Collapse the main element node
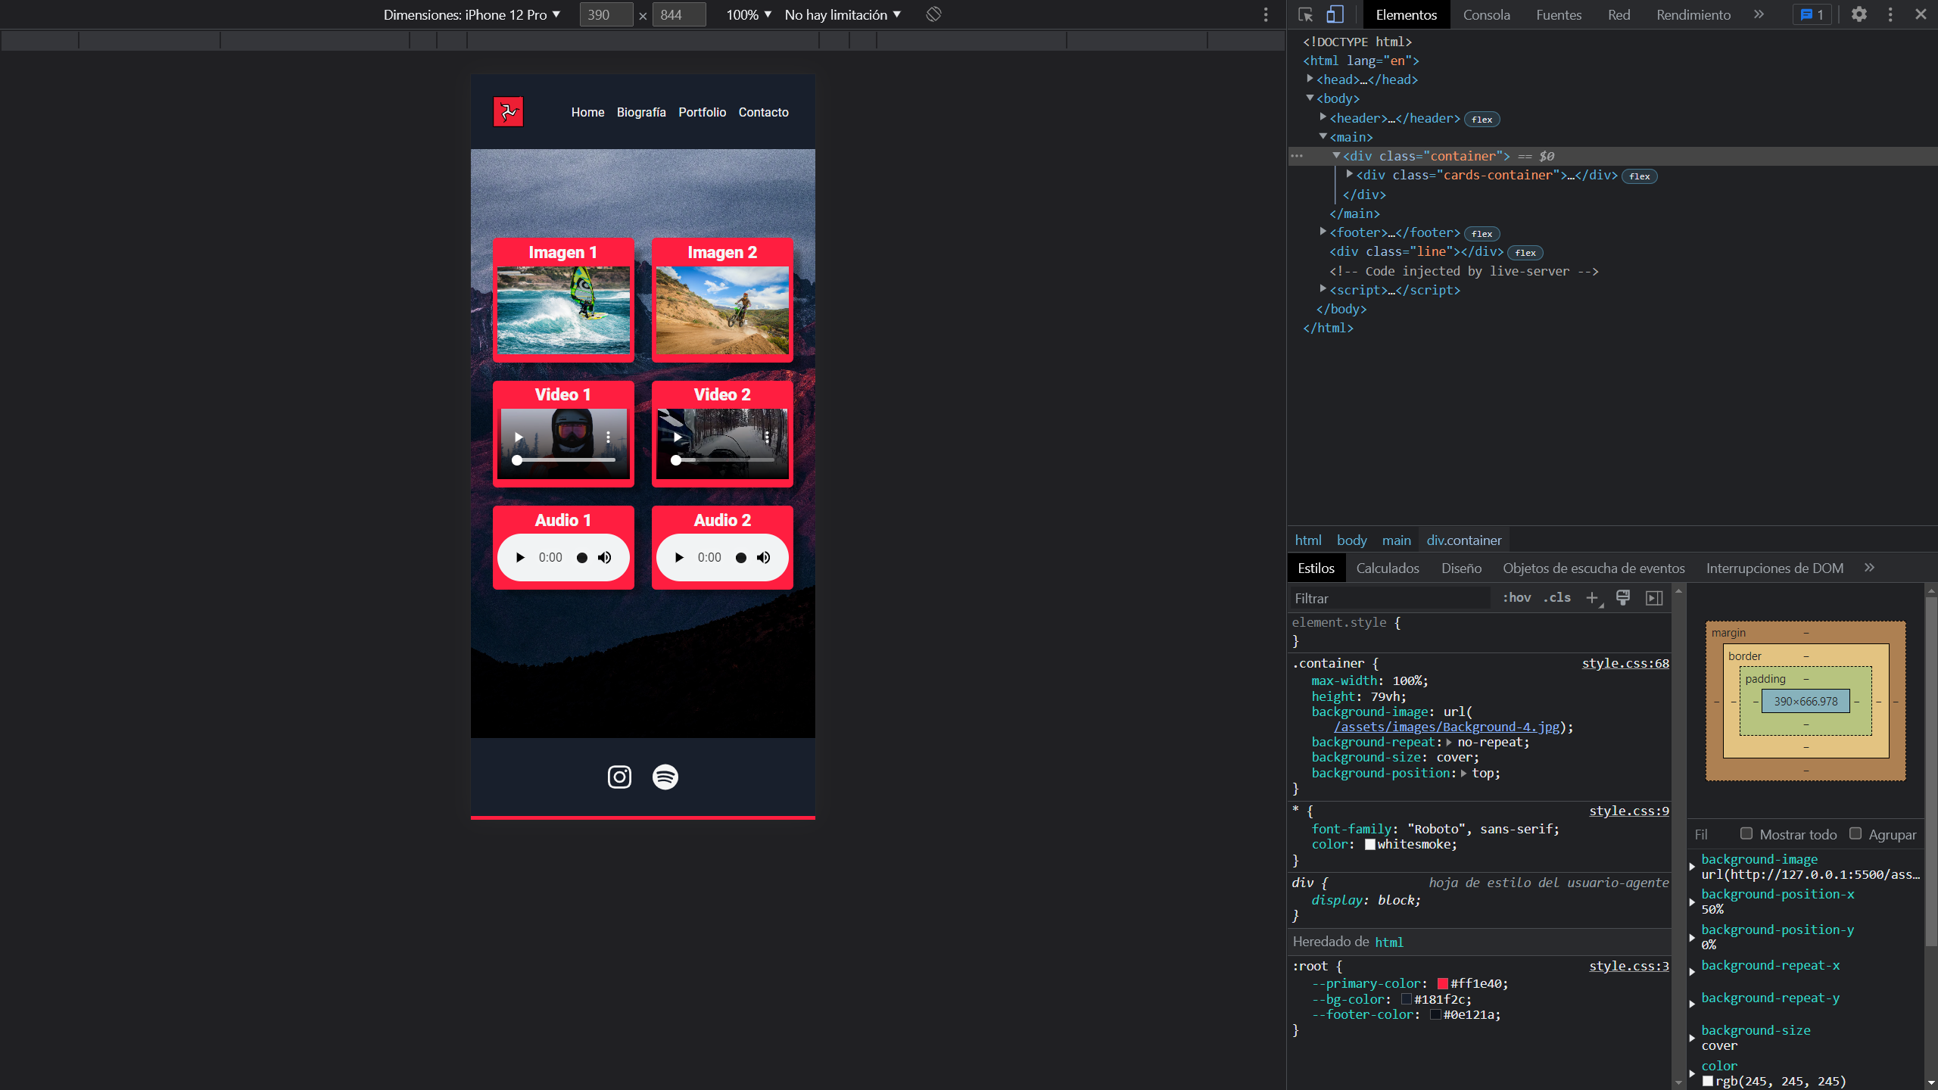 coord(1323,136)
